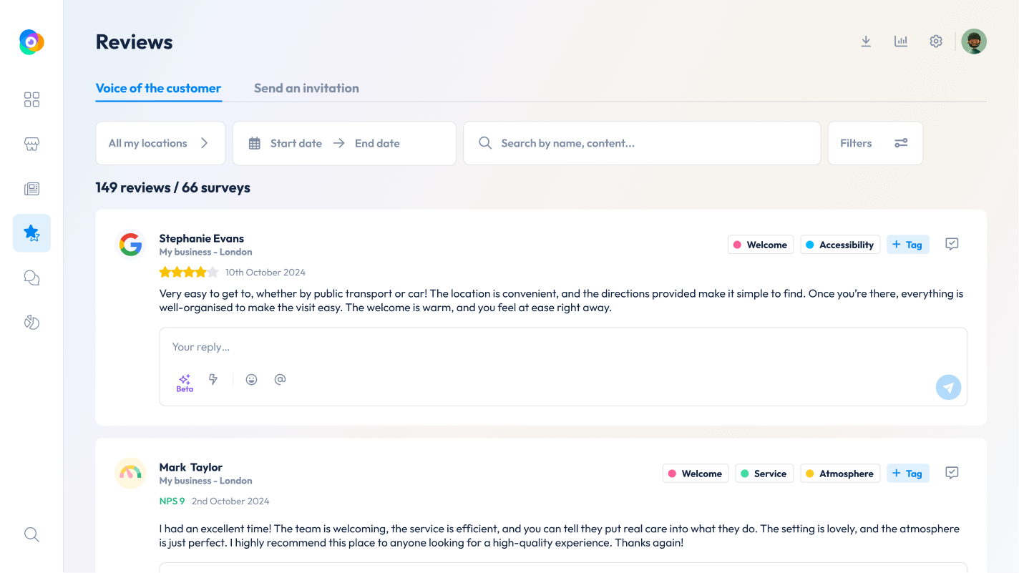Click the Google logo on Stephanie Evans review
Screen dimensions: 1019x573
tap(130, 245)
